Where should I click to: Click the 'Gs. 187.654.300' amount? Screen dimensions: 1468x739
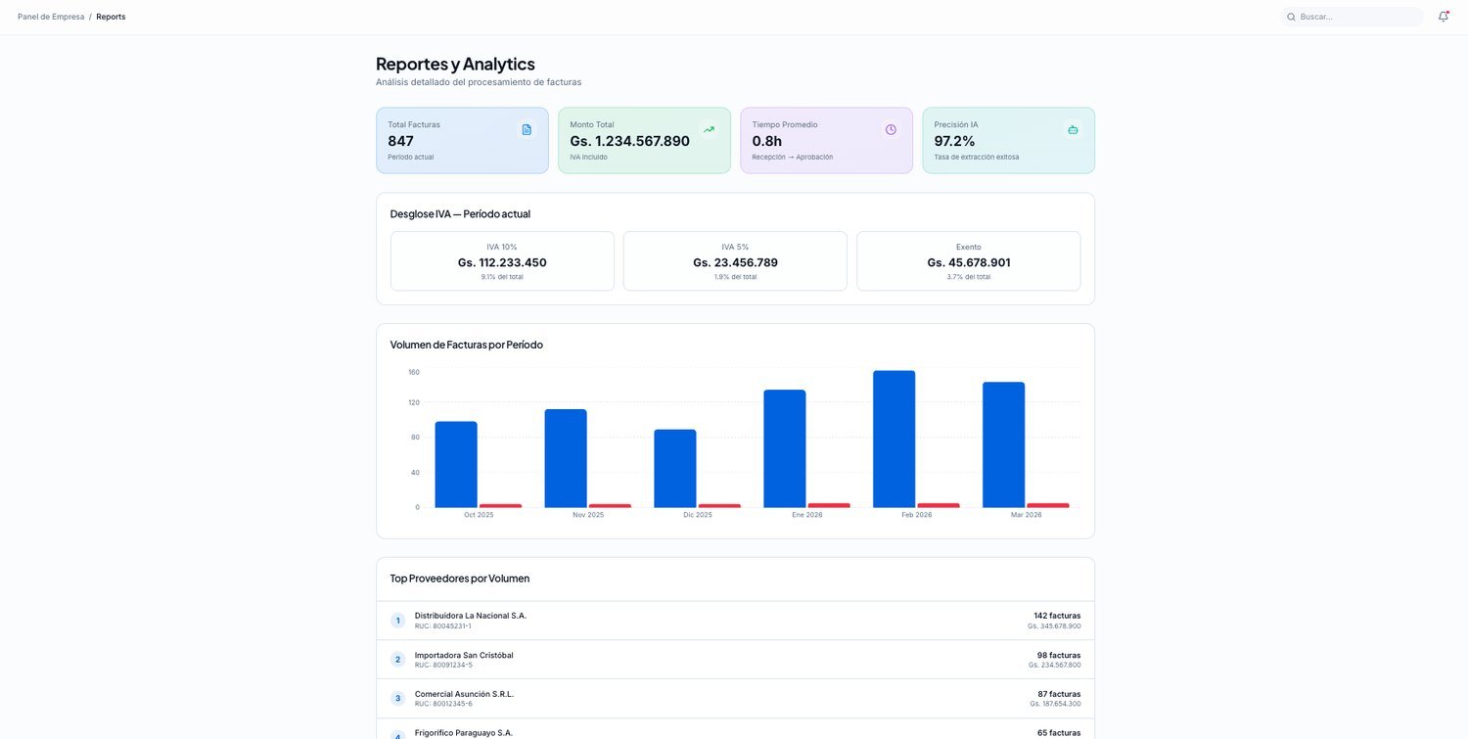click(1055, 704)
